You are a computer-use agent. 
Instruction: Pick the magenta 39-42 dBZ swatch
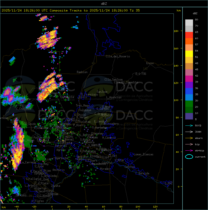click(189, 79)
